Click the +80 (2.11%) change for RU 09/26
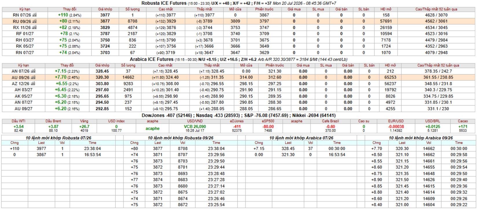 [69, 21]
